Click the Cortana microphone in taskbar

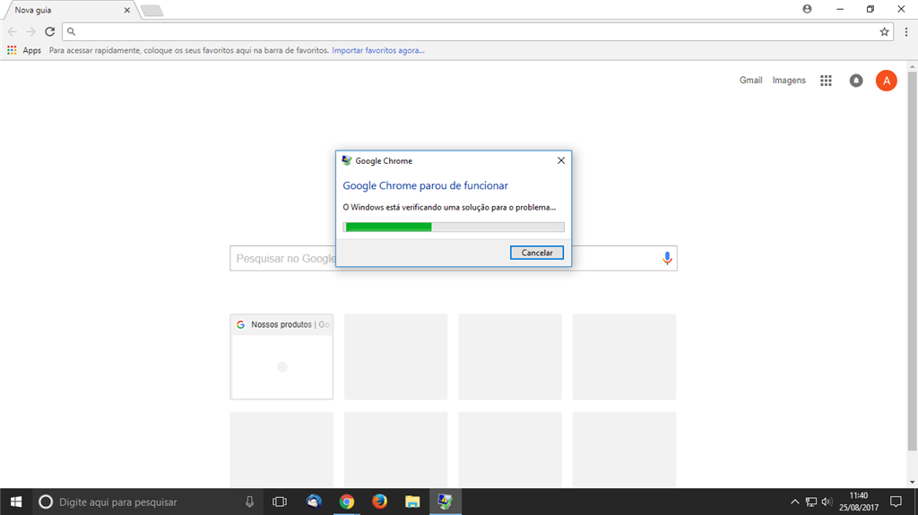pyautogui.click(x=249, y=502)
